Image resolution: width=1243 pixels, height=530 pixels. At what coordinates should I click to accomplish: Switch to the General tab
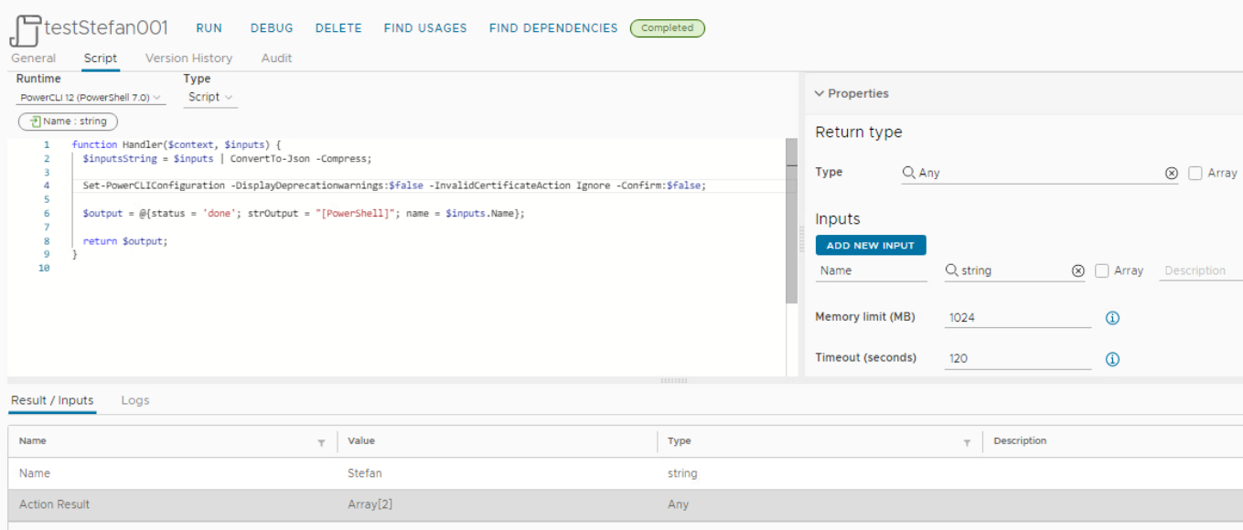pyautogui.click(x=34, y=58)
